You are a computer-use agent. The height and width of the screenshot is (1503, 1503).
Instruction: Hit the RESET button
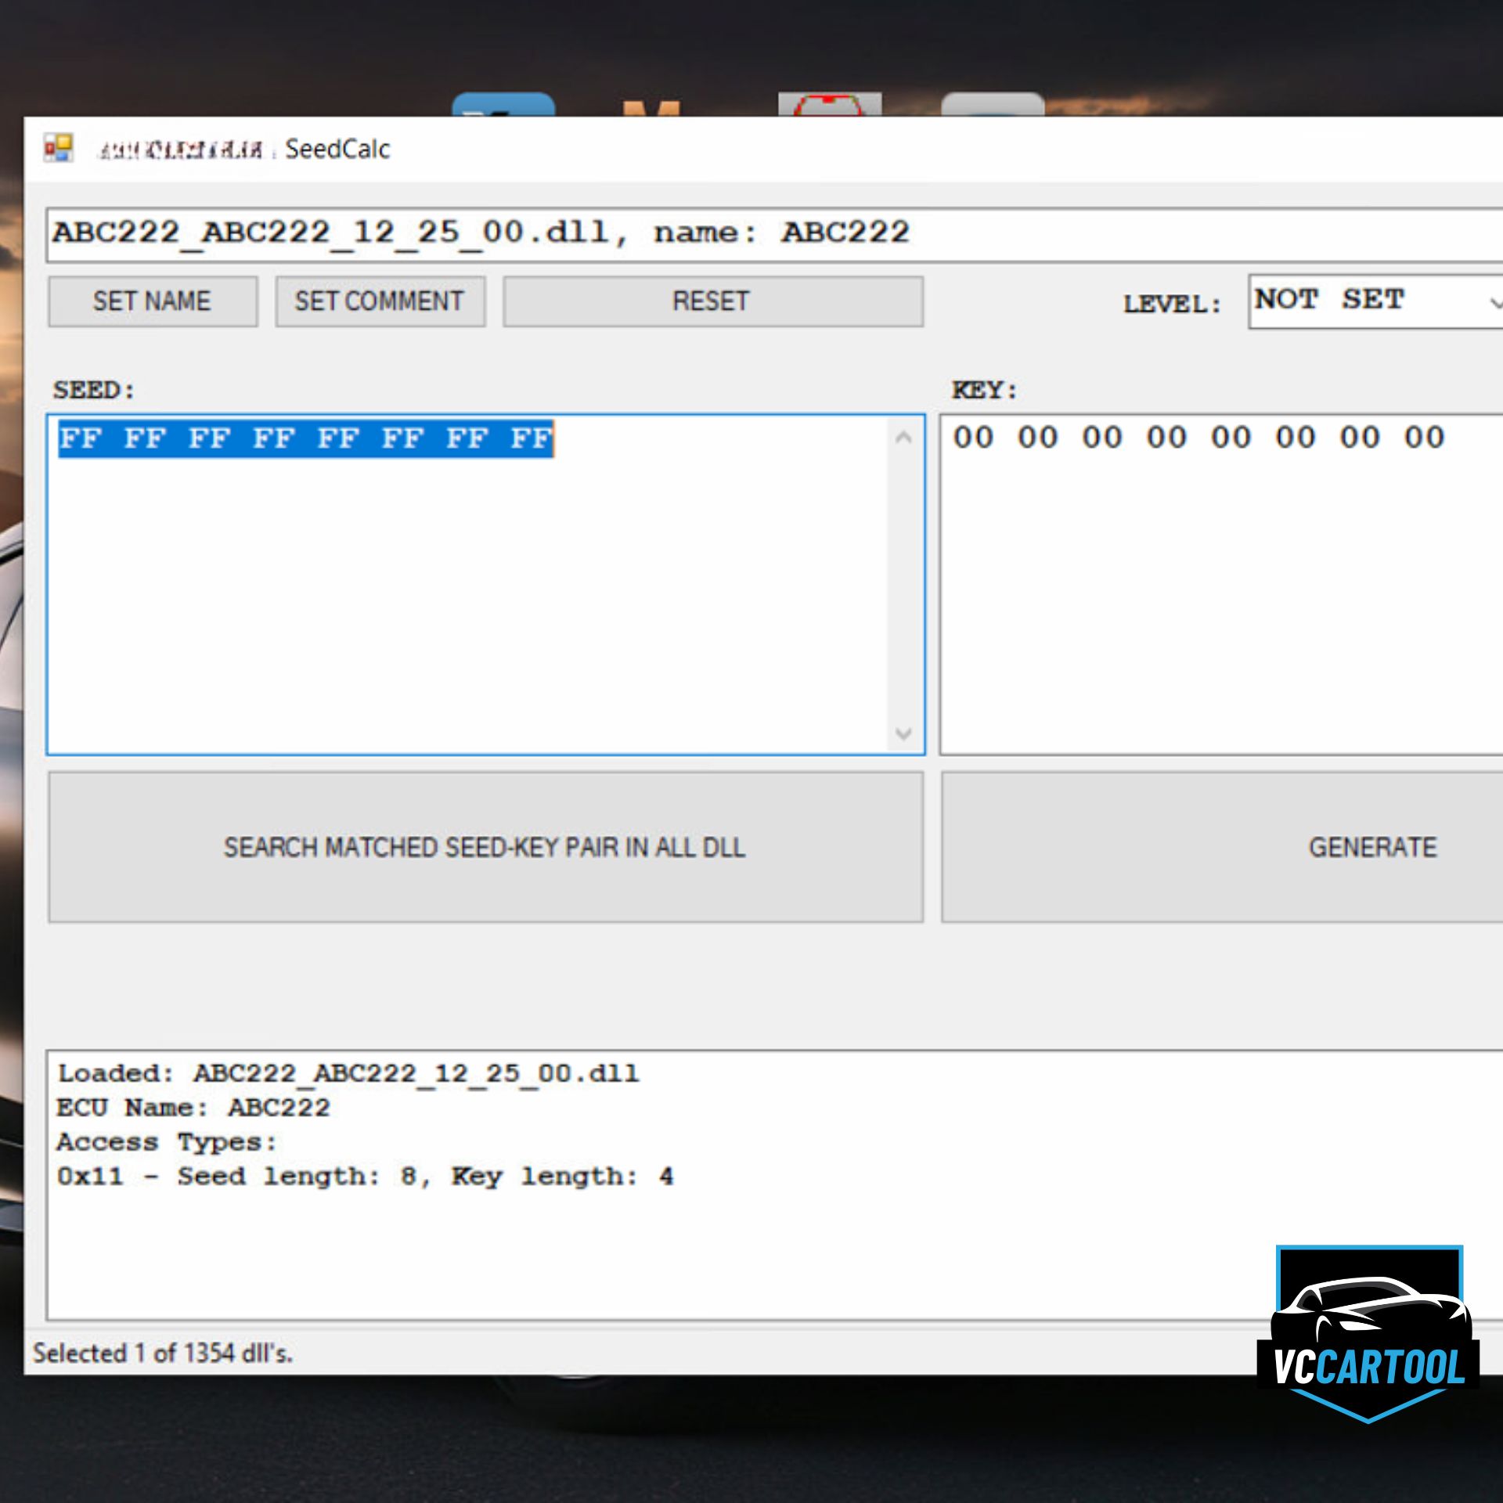click(x=712, y=301)
